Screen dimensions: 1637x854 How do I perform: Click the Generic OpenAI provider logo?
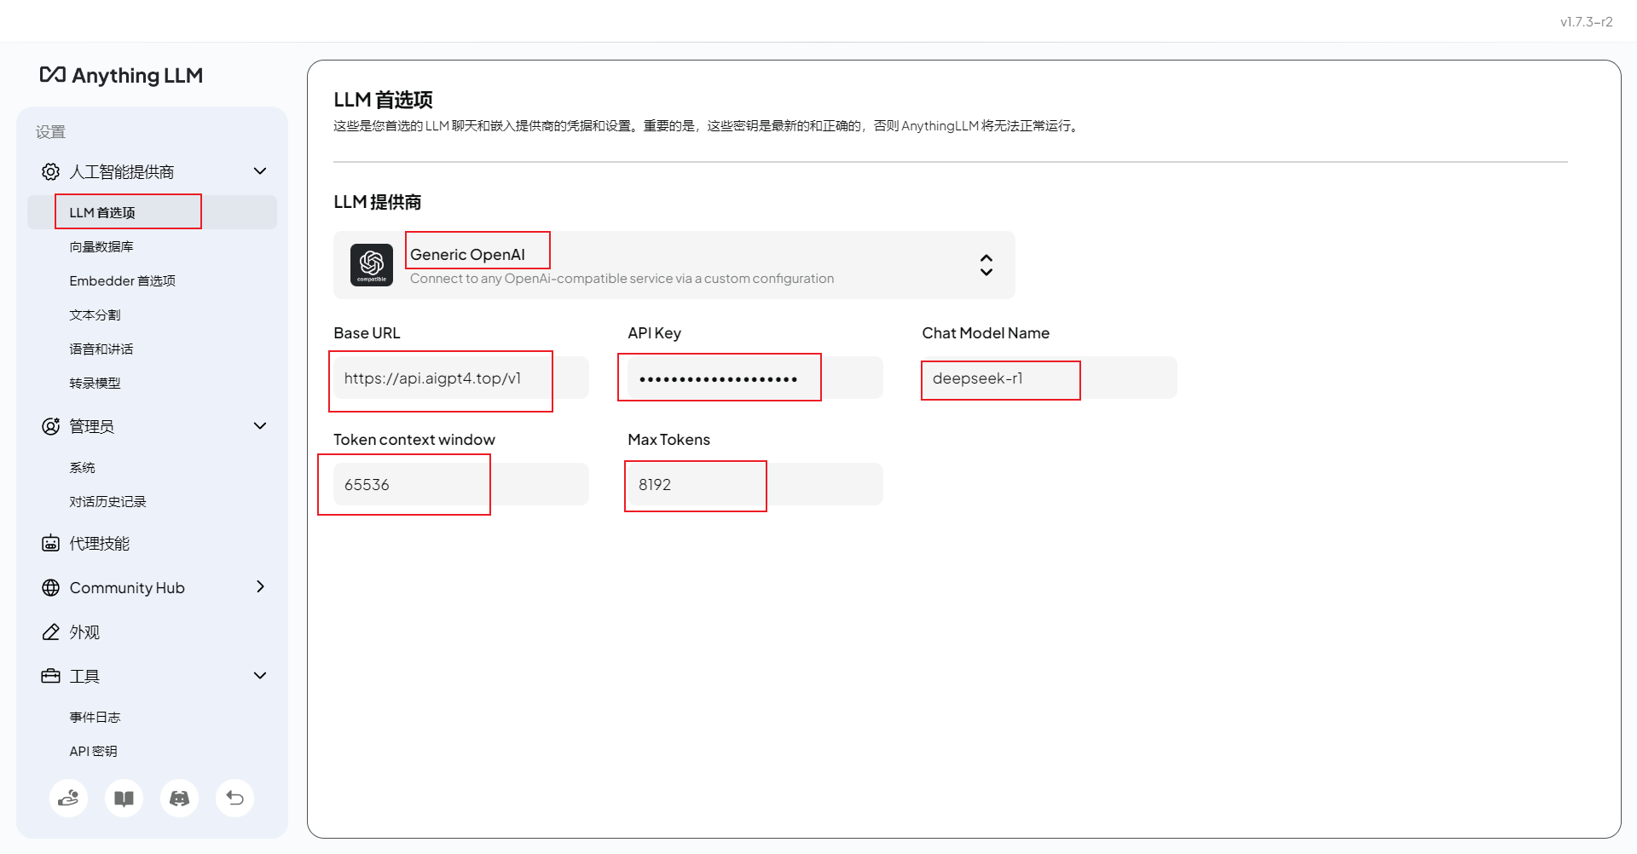(x=372, y=265)
